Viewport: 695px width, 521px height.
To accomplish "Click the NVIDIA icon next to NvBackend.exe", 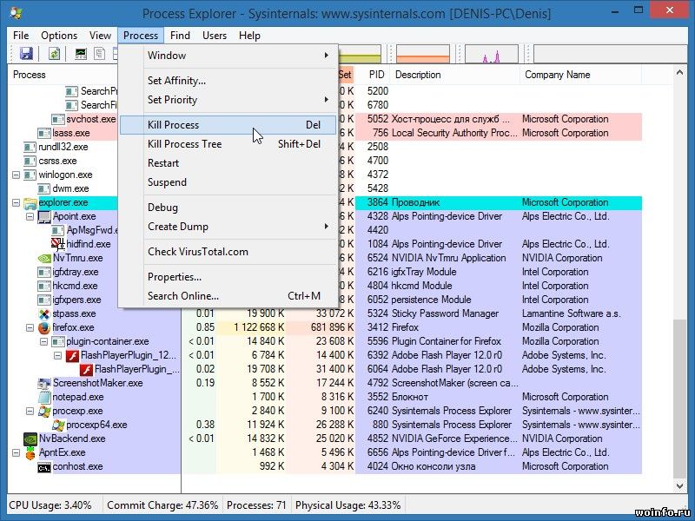I will click(x=30, y=439).
